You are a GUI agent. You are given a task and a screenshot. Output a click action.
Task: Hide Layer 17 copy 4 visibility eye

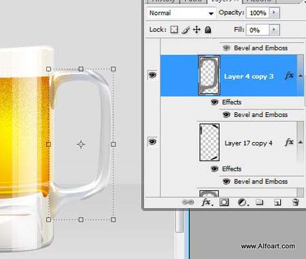[x=152, y=142]
